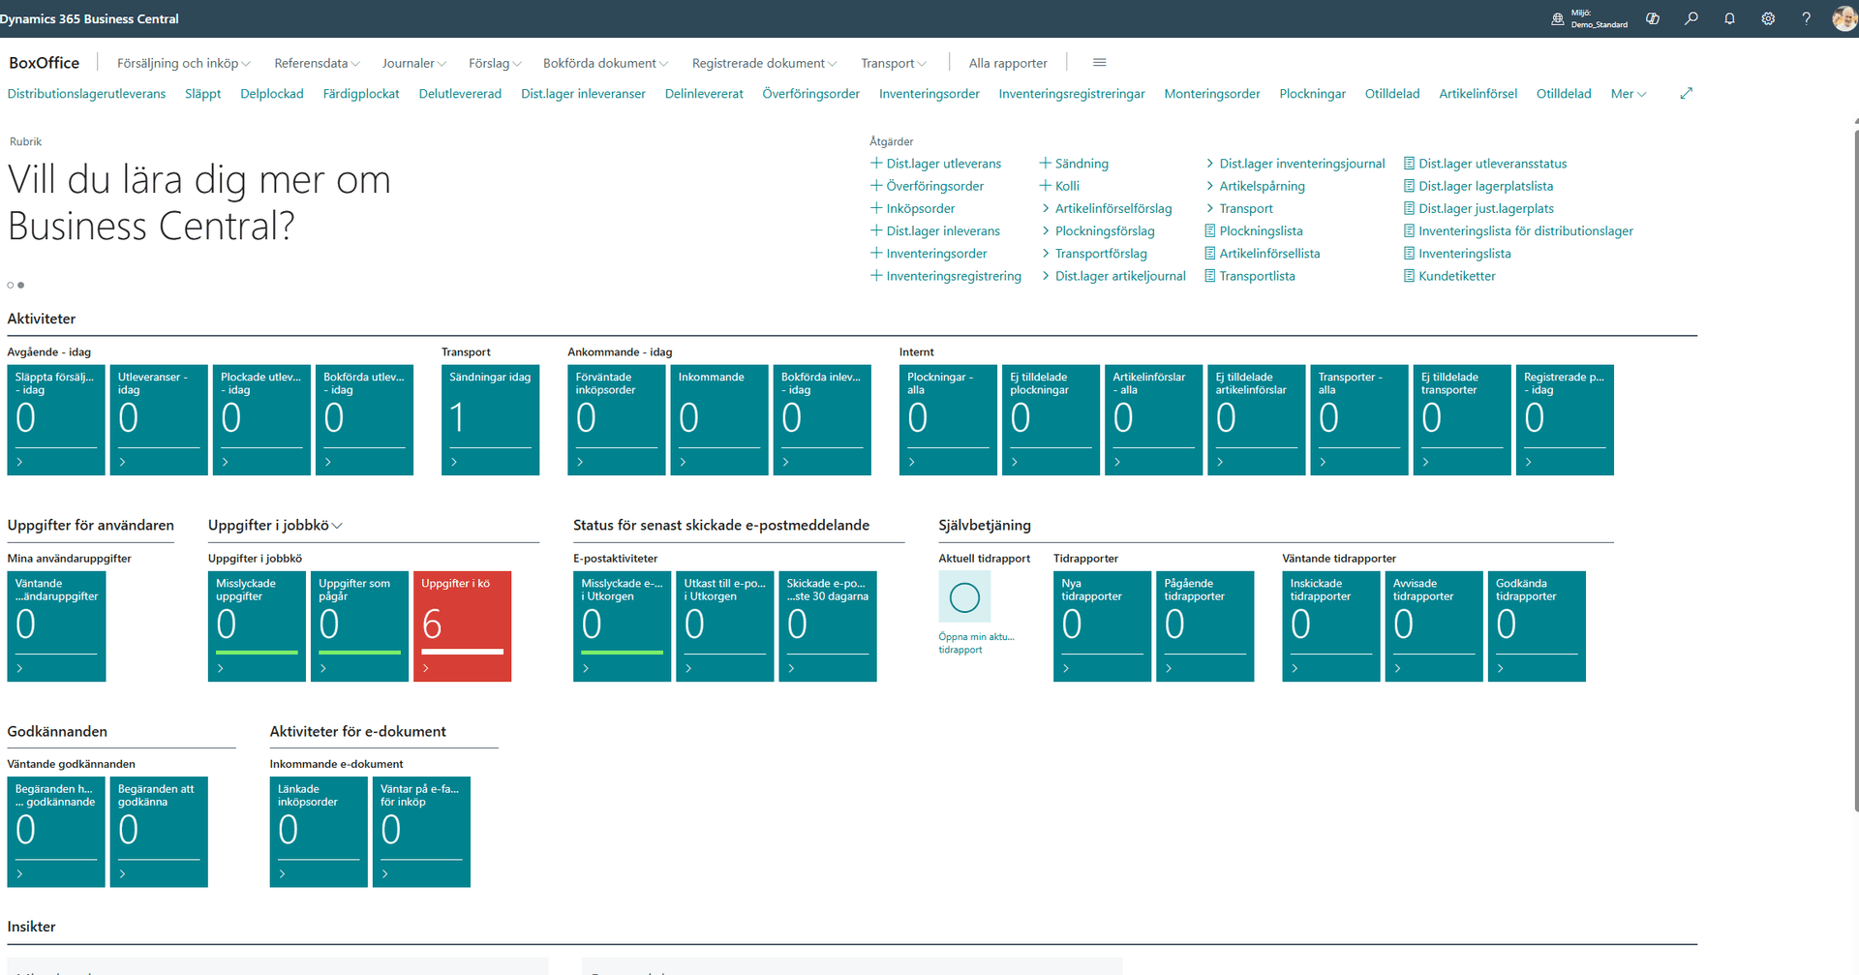Expand the Uppgifter i jobbkö heading chevron
The image size is (1859, 975).
(337, 526)
